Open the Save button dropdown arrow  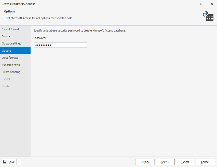tap(19, 162)
